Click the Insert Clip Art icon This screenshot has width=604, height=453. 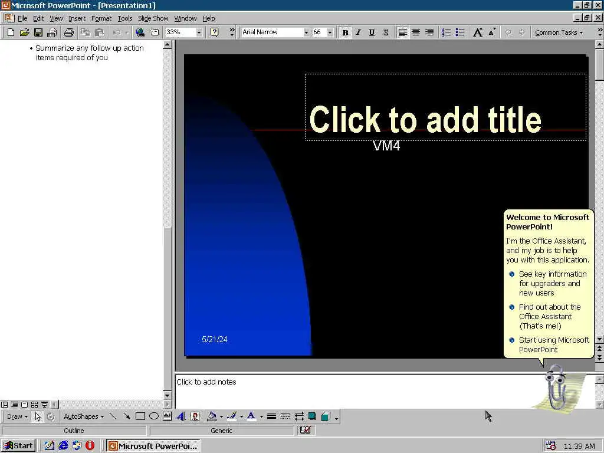pyautogui.click(x=195, y=416)
